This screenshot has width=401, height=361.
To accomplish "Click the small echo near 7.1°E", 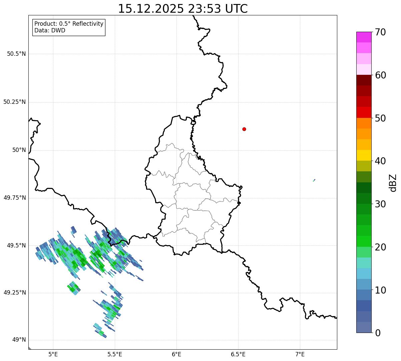I will pyautogui.click(x=314, y=180).
